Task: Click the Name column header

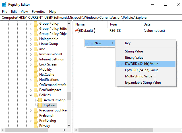Action: pyautogui.click(x=91, y=24)
